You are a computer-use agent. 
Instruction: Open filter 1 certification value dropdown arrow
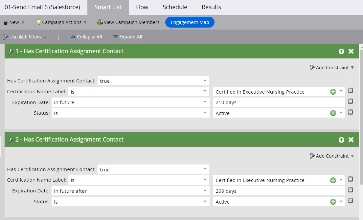click(x=341, y=91)
